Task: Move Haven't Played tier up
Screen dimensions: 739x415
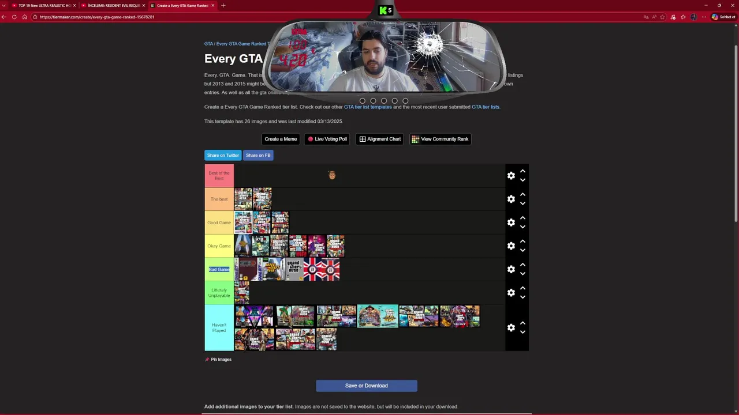Action: click(x=522, y=323)
